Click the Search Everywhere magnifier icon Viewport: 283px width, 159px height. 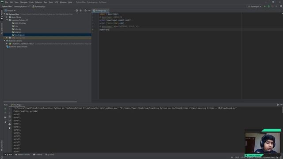point(281,7)
